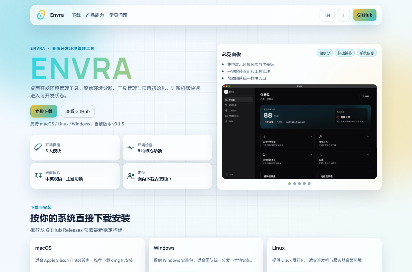Open the GitHub button in the navbar
412x272 pixels.
click(365, 15)
